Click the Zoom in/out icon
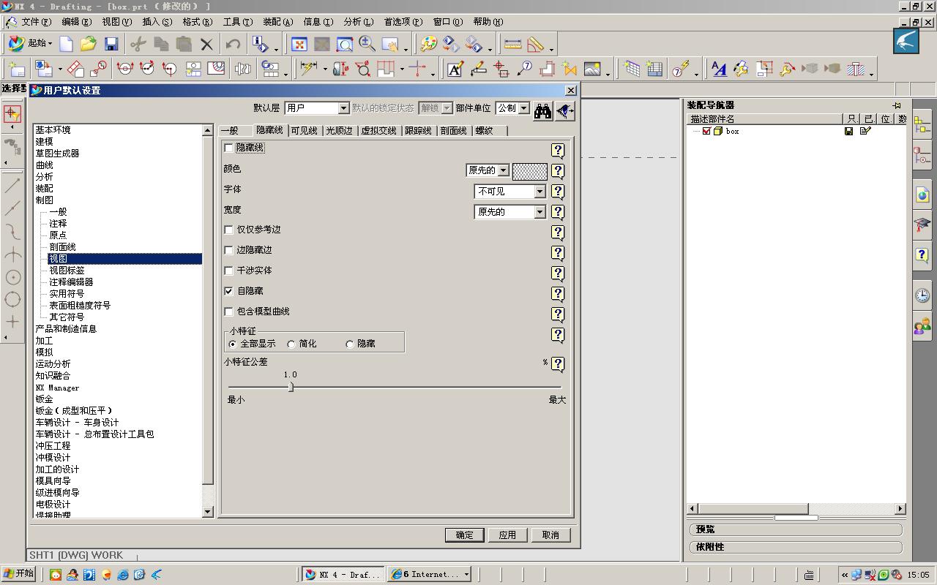Viewport: 937px width, 585px height. pyautogui.click(x=367, y=44)
